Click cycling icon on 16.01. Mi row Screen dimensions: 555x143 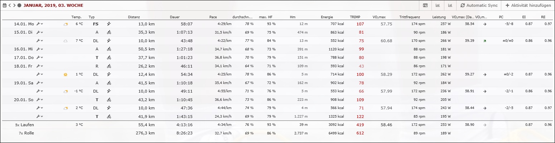(x=109, y=49)
